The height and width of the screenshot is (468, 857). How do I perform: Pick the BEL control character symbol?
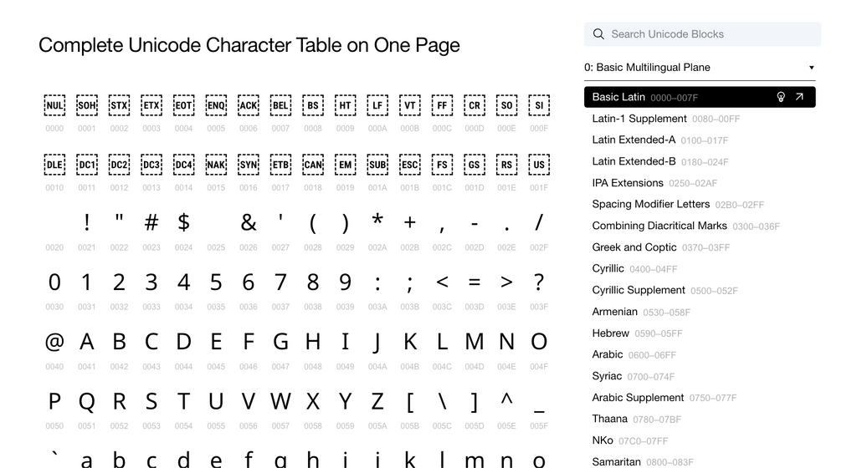[280, 105]
